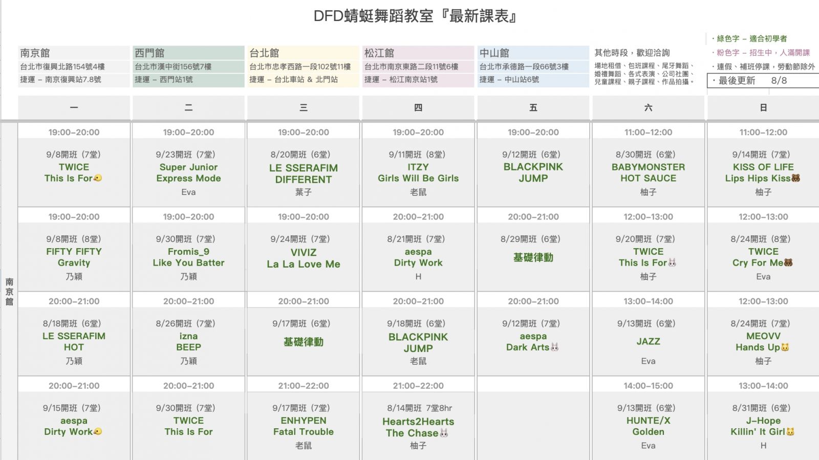Click J-Hope class title

click(763, 421)
